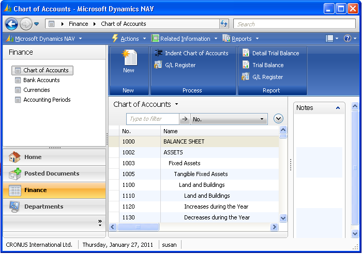
Task: Click the navigation Back arrow button
Action: click(x=11, y=24)
